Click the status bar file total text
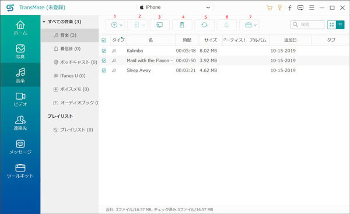This screenshot has height=214, width=350. click(159, 209)
